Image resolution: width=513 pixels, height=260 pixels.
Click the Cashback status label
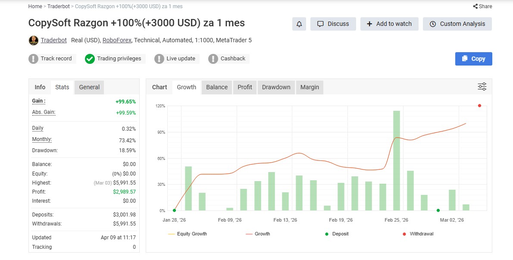coord(233,59)
